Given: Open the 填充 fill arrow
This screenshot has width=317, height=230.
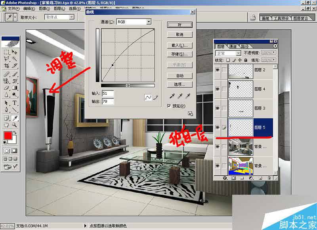Looking at the screenshot, I should coord(274,60).
